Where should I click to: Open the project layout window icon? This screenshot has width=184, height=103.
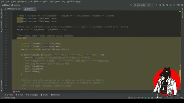pos(178,5)
